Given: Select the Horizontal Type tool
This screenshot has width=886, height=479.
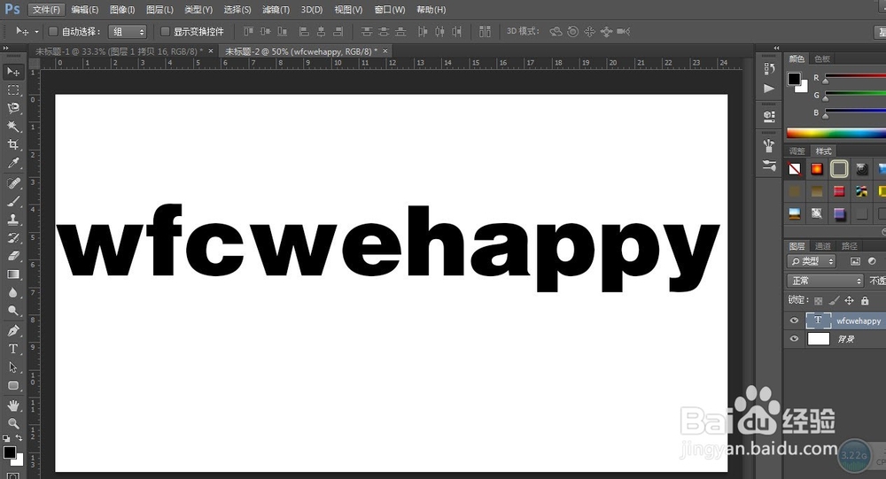Looking at the screenshot, I should (13, 349).
